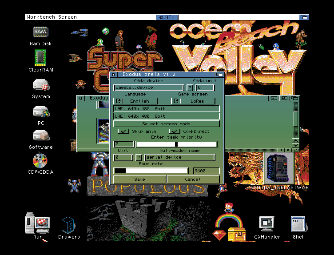
Task: Click the drawer window vertical scrollbar knob
Action: (x=296, y=119)
